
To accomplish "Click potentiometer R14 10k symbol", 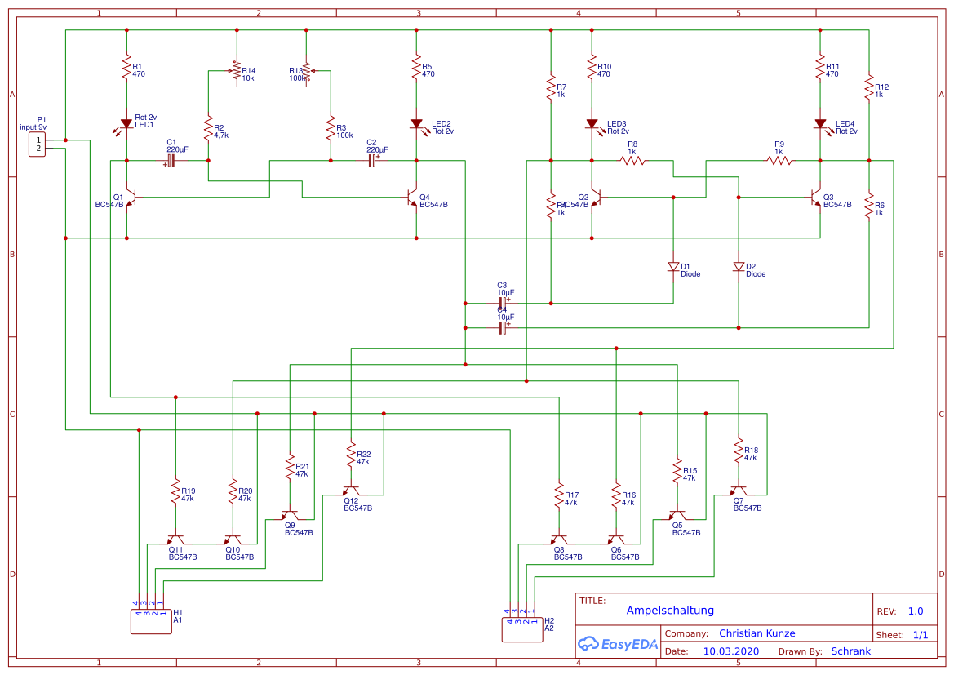I will [236, 71].
